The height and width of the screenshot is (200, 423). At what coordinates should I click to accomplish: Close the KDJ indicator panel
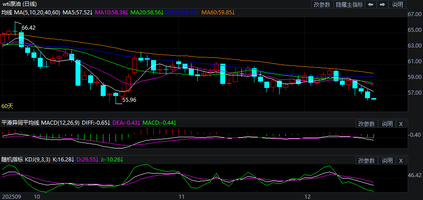pyautogui.click(x=401, y=161)
